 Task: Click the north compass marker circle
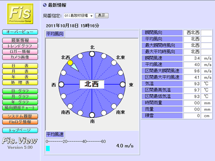pos(92,54)
